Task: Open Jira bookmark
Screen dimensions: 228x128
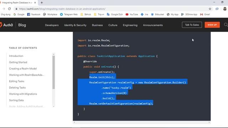Action: (144, 14)
